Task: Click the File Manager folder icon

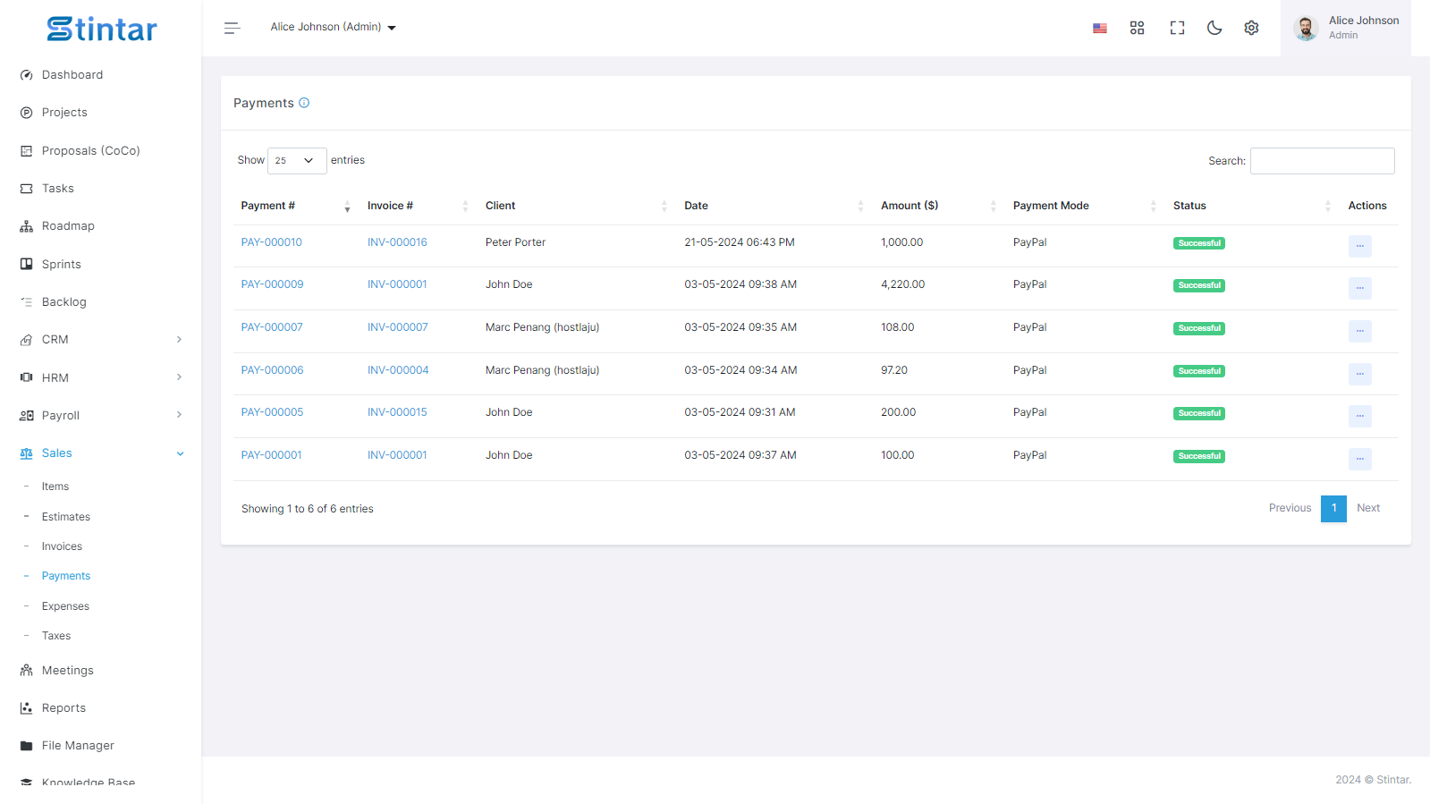Action: tap(26, 746)
